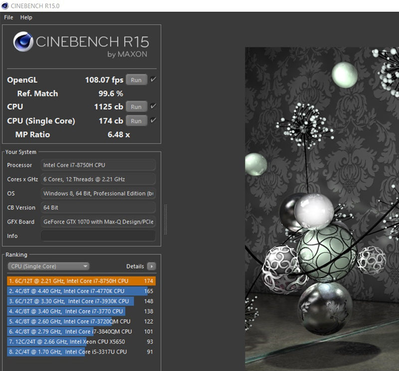Select ranking row 2 Intel Core i7-4770K

81,291
